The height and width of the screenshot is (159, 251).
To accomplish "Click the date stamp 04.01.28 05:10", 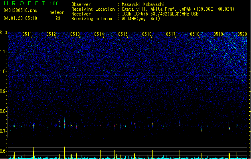I will [x=20, y=18].
